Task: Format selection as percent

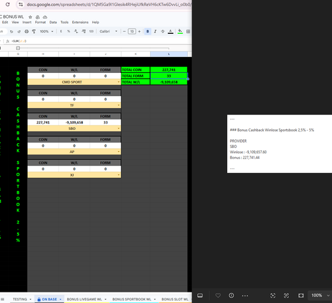Action: [68, 32]
